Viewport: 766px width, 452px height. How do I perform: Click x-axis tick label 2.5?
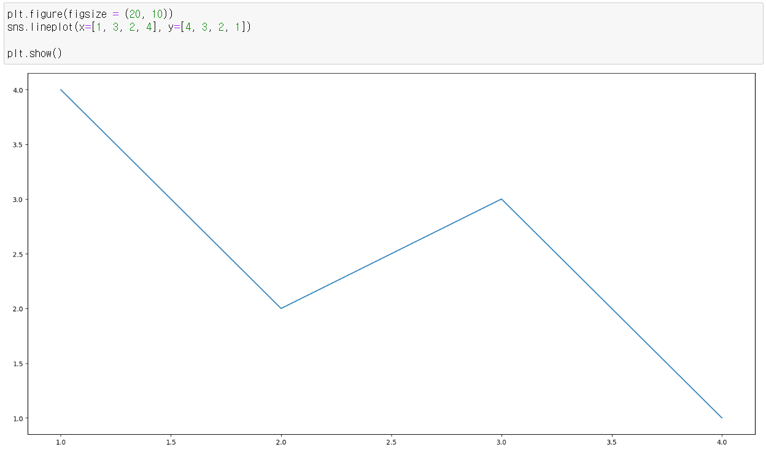[391, 442]
